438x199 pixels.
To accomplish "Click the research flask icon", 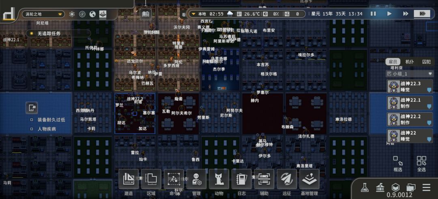I will [x=364, y=187].
